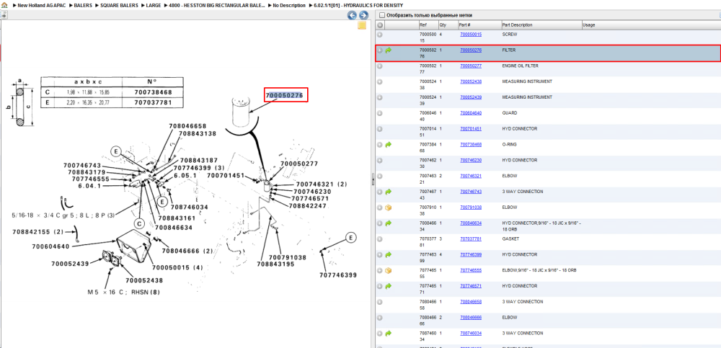
Task: Select diagram label 700604640
Action: (50, 246)
